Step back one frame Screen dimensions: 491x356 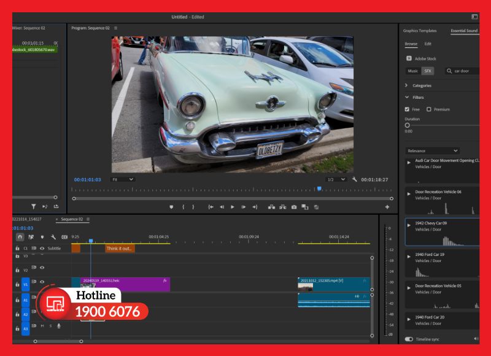point(222,207)
